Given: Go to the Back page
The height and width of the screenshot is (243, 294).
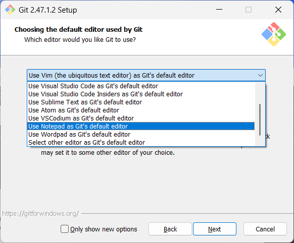Looking at the screenshot, I should pyautogui.click(x=170, y=229).
